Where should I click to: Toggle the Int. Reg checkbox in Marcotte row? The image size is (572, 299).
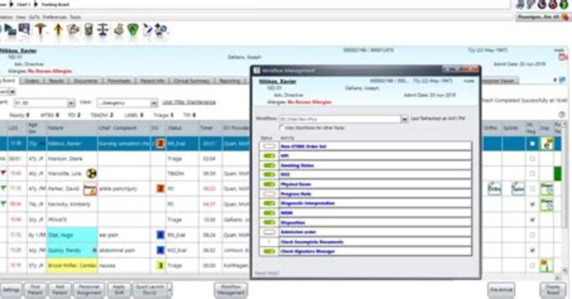point(532,174)
